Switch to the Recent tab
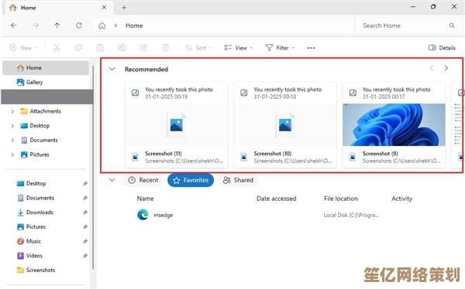The height and width of the screenshot is (289, 465). click(x=143, y=180)
